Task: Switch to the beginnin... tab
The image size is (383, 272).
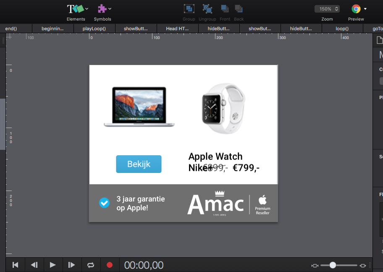Action: coord(52,29)
